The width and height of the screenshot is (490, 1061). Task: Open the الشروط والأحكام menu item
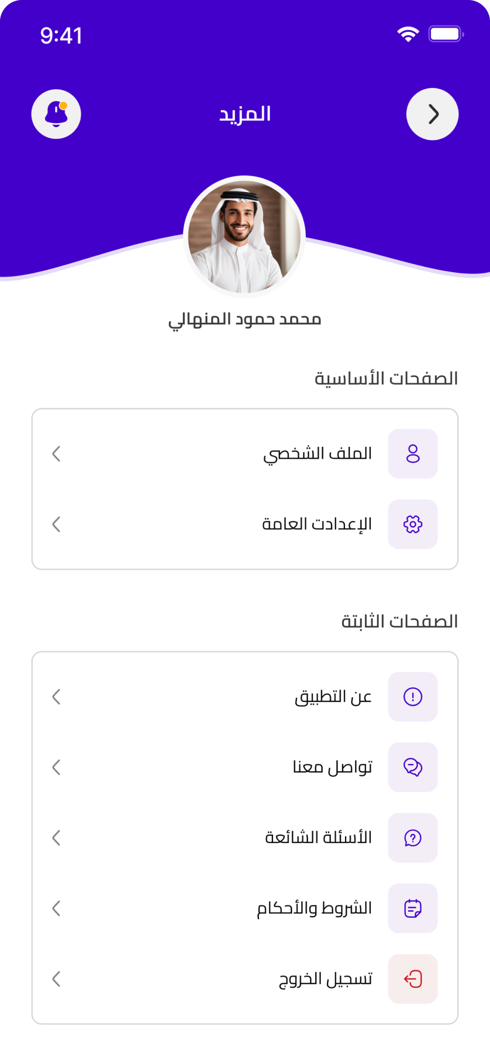coord(314,909)
